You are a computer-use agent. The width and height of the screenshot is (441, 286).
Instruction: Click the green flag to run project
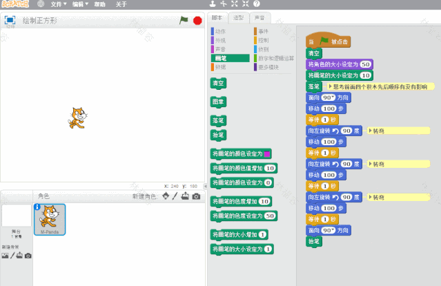click(184, 21)
